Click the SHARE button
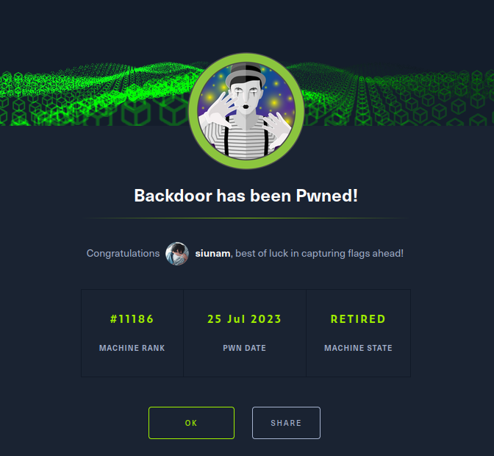494x456 pixels. click(286, 423)
